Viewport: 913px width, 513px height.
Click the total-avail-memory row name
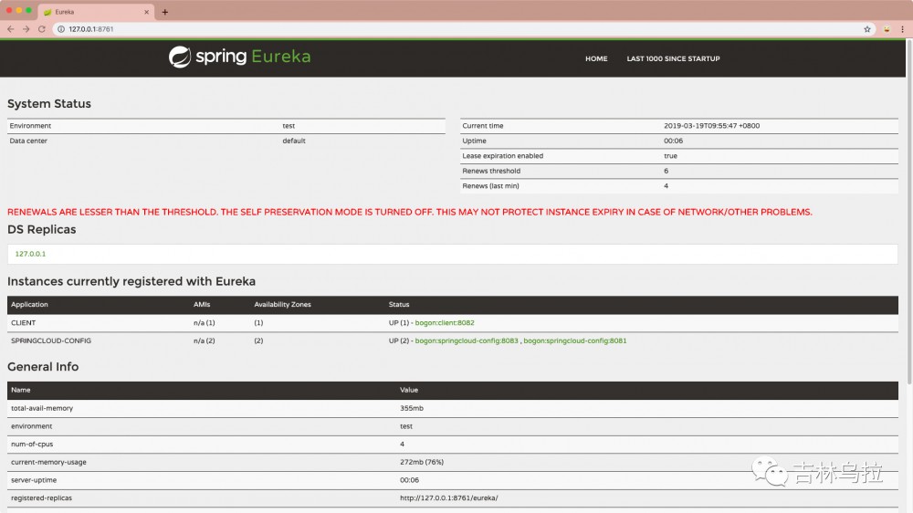(x=42, y=408)
